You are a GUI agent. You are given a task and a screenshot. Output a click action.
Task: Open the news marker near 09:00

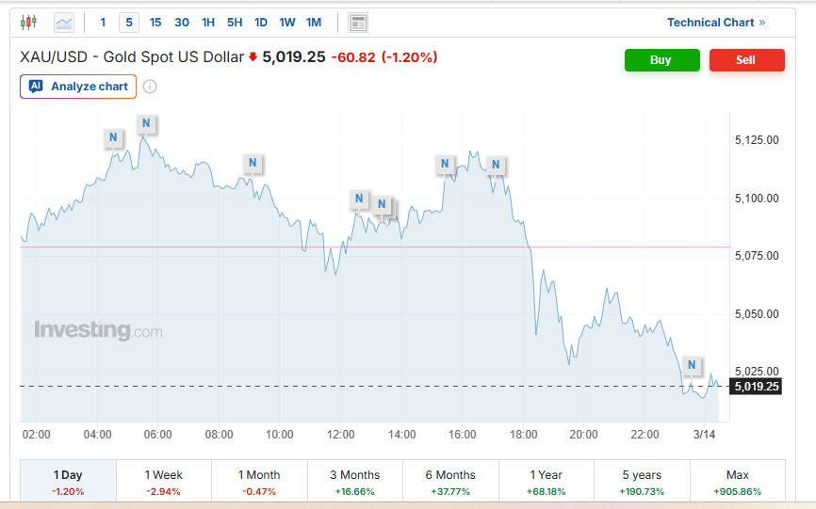tap(253, 164)
